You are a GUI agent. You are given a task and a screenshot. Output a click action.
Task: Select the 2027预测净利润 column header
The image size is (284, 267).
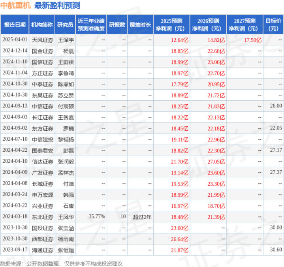245,24
